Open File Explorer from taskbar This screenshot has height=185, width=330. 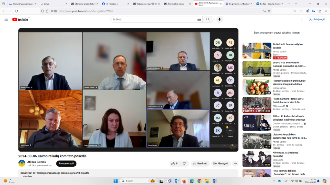(207, 181)
